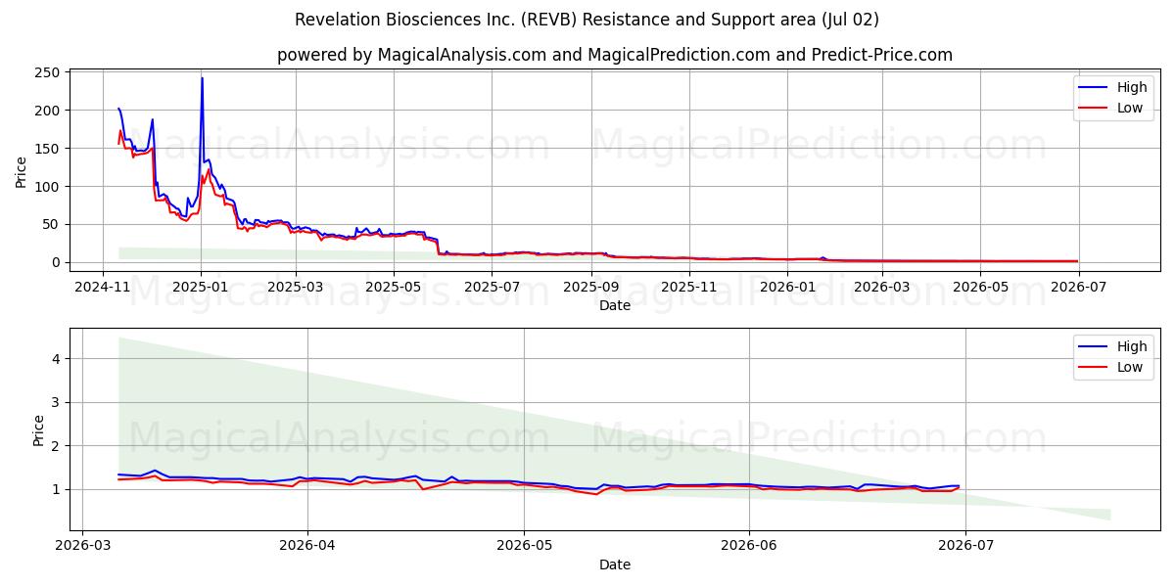The height and width of the screenshot is (587, 1175).
Task: Click the top chart 'Date' axis label
Action: [x=615, y=306]
